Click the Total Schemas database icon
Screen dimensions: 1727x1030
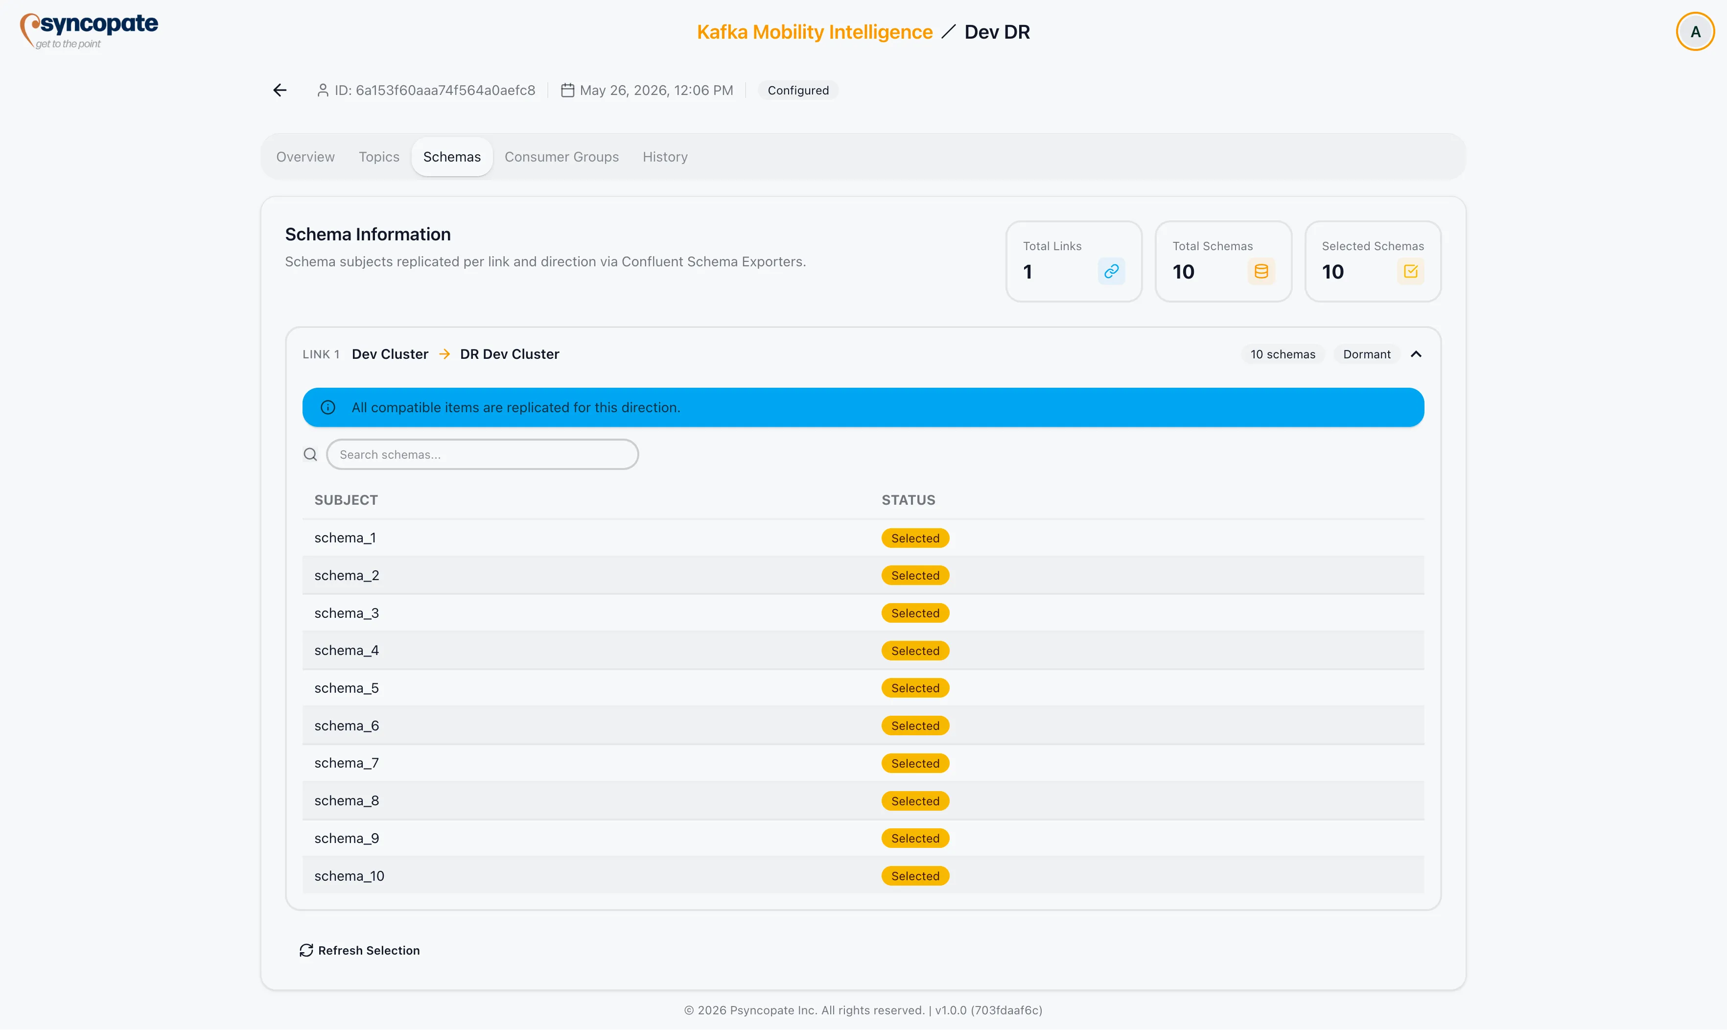[x=1260, y=271]
